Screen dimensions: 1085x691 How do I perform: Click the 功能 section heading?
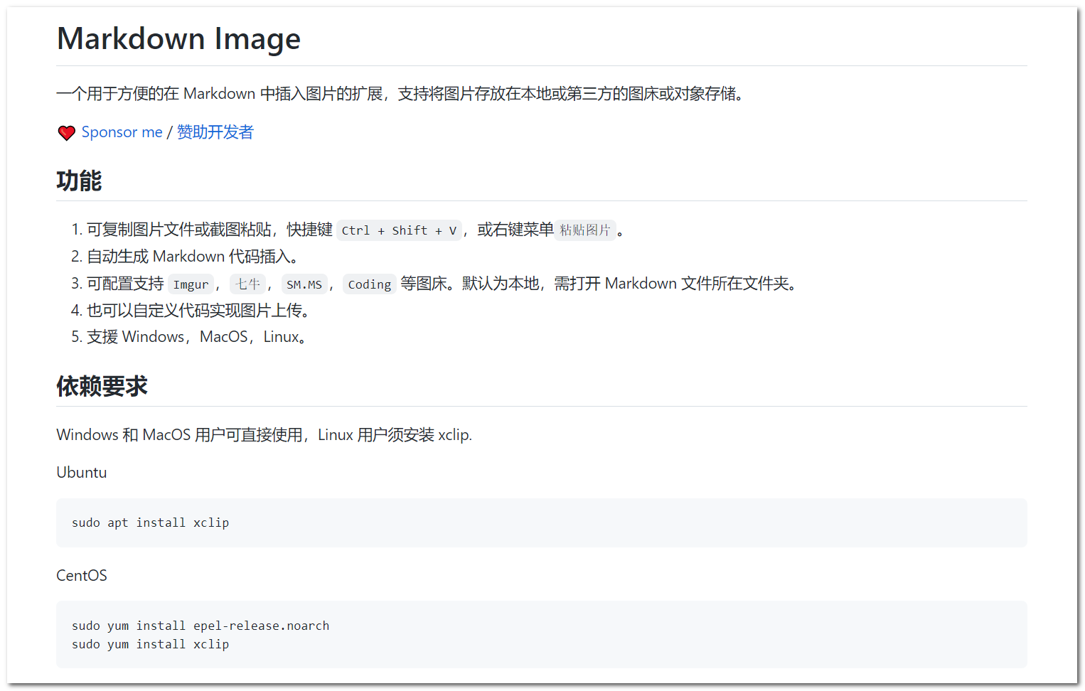pyautogui.click(x=79, y=181)
